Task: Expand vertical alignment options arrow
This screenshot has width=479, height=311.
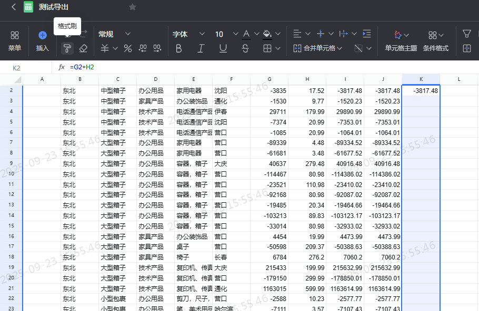Action: pos(331,34)
